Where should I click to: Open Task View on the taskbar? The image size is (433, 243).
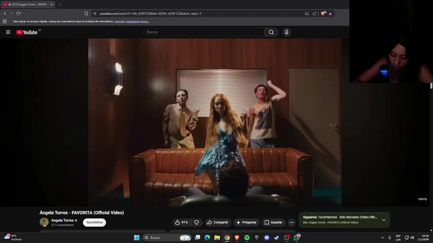(x=198, y=238)
